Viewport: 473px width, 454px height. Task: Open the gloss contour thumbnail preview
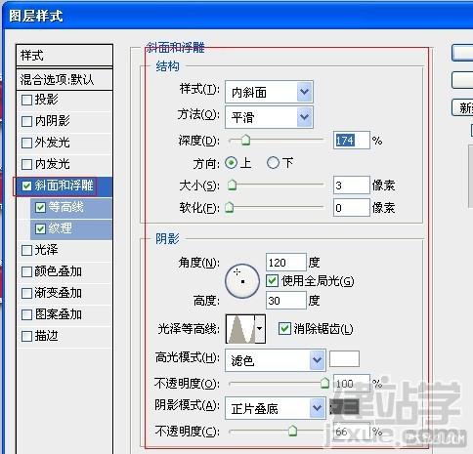[x=240, y=329]
